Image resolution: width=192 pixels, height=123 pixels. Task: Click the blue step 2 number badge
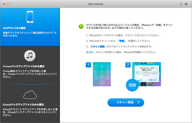tap(128, 65)
